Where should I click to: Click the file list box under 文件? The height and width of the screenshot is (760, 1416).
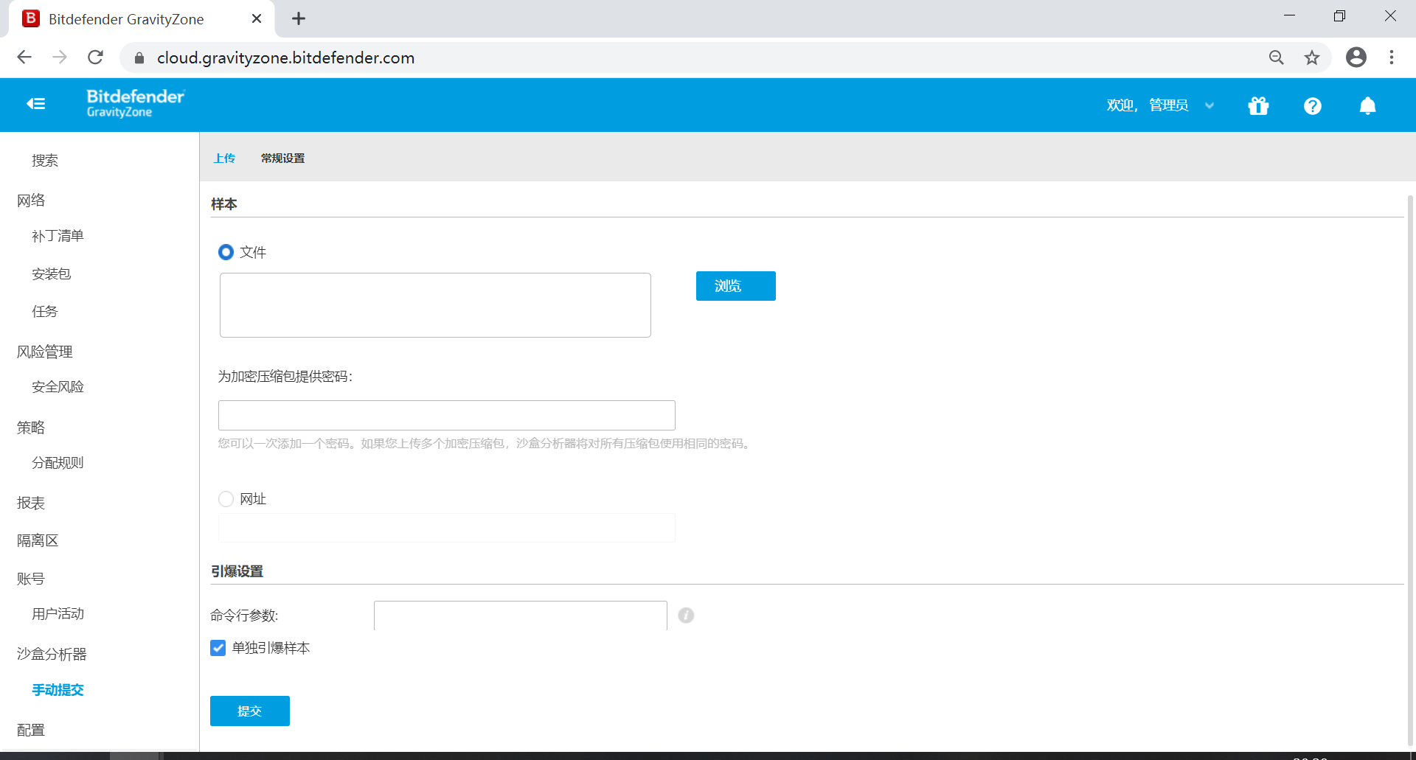435,305
